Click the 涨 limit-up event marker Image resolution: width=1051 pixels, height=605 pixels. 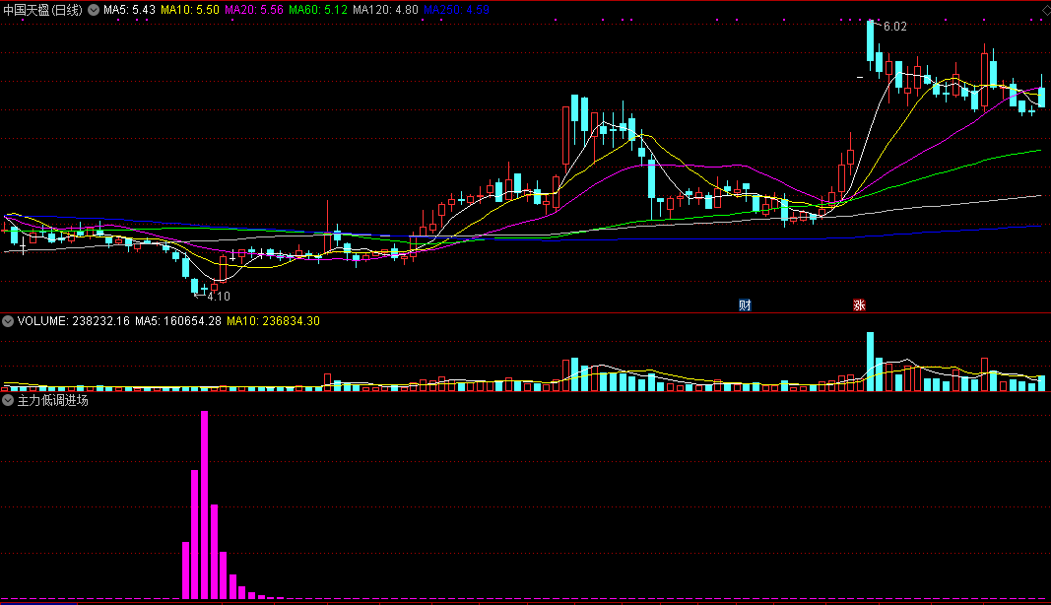859,305
